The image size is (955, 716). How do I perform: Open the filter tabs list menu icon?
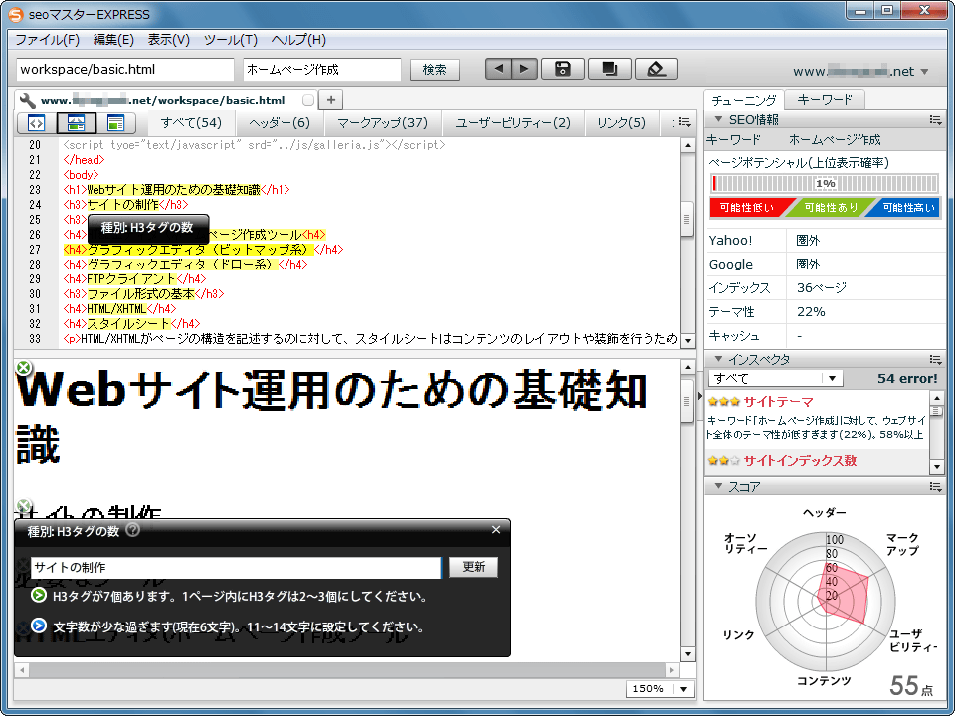684,123
